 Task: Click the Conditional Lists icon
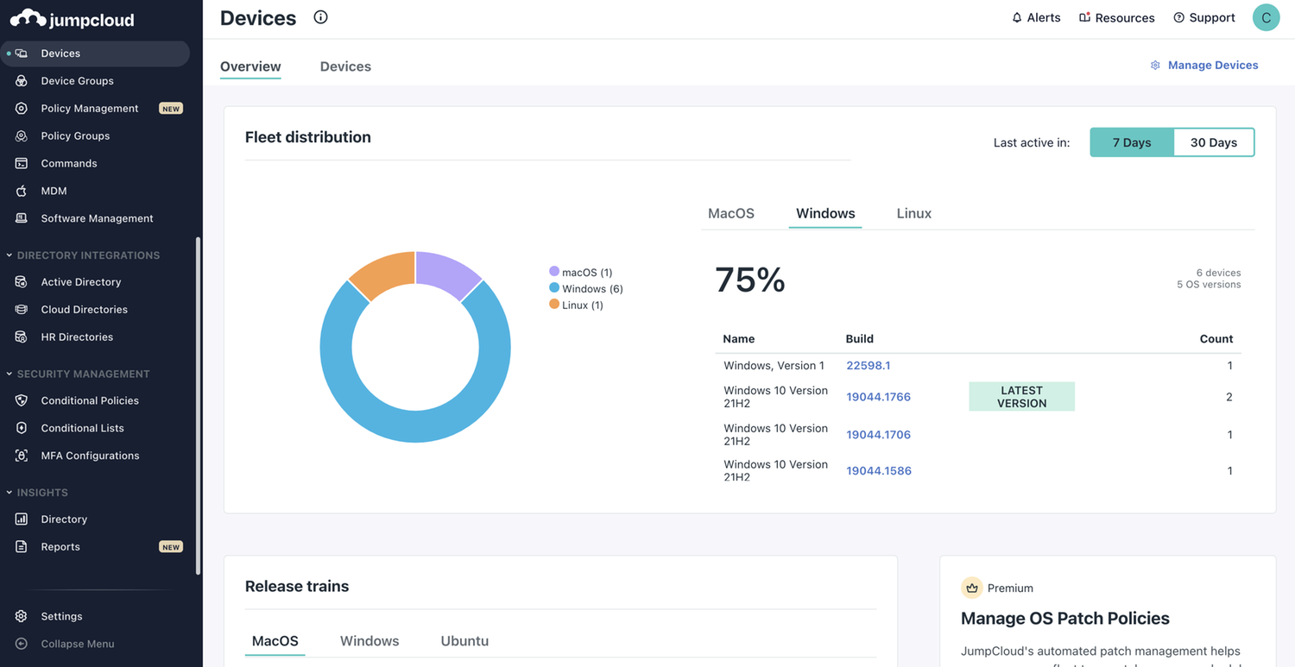(22, 428)
